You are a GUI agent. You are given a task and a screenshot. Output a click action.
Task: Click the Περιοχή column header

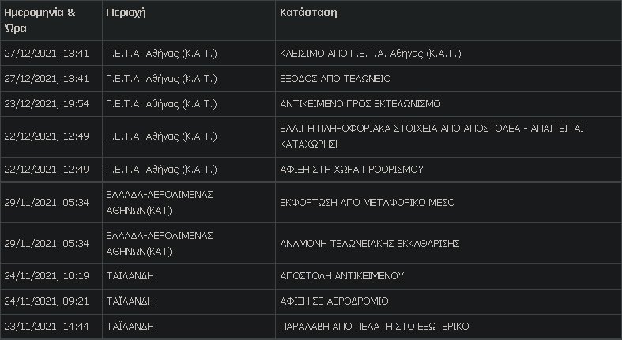126,13
